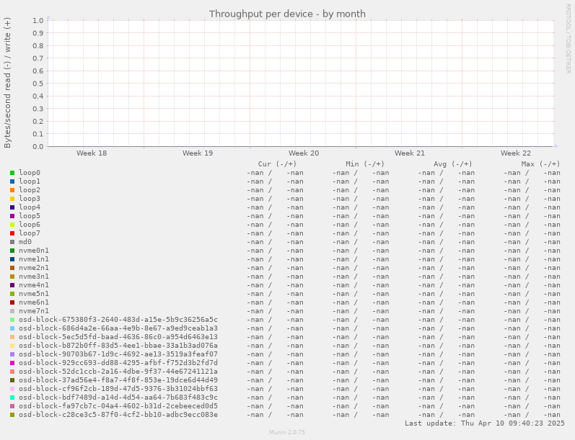Click the 'Max (-/+)' column header
The height and width of the screenshot is (440, 575).
(540, 164)
